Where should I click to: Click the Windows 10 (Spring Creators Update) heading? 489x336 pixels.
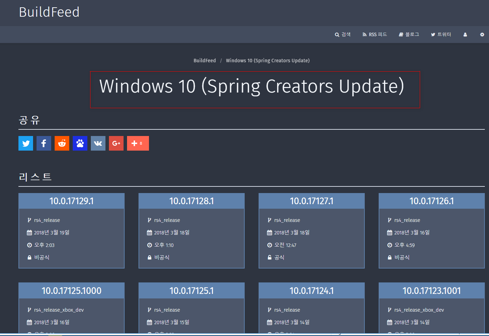click(x=252, y=86)
